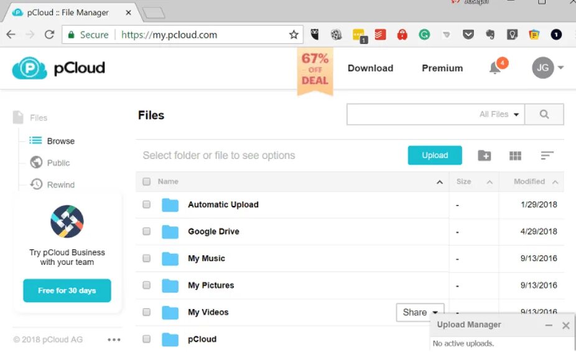Image resolution: width=576 pixels, height=353 pixels.
Task: Check the pCloud folder row checkbox
Action: tap(147, 339)
